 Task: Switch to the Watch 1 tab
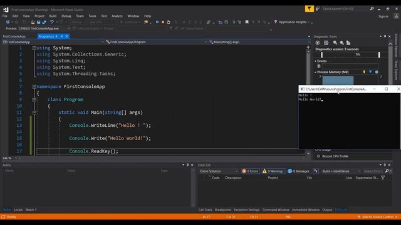(31, 210)
